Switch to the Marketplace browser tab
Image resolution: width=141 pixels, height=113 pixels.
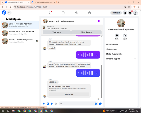pyautogui.click(x=43, y=2)
